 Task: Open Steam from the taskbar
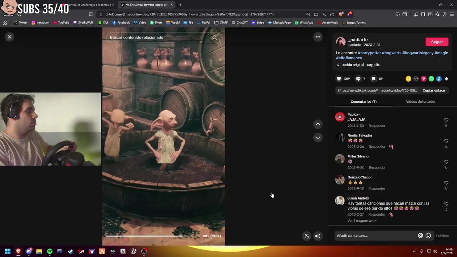pos(71,251)
